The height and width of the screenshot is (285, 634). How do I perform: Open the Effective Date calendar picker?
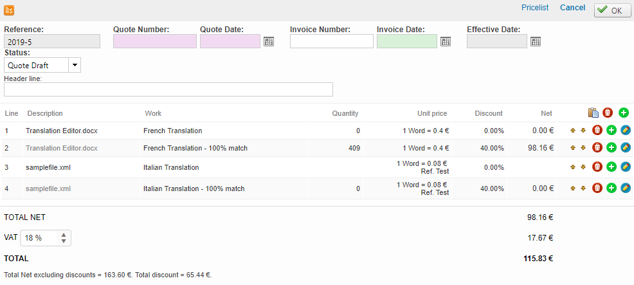536,42
